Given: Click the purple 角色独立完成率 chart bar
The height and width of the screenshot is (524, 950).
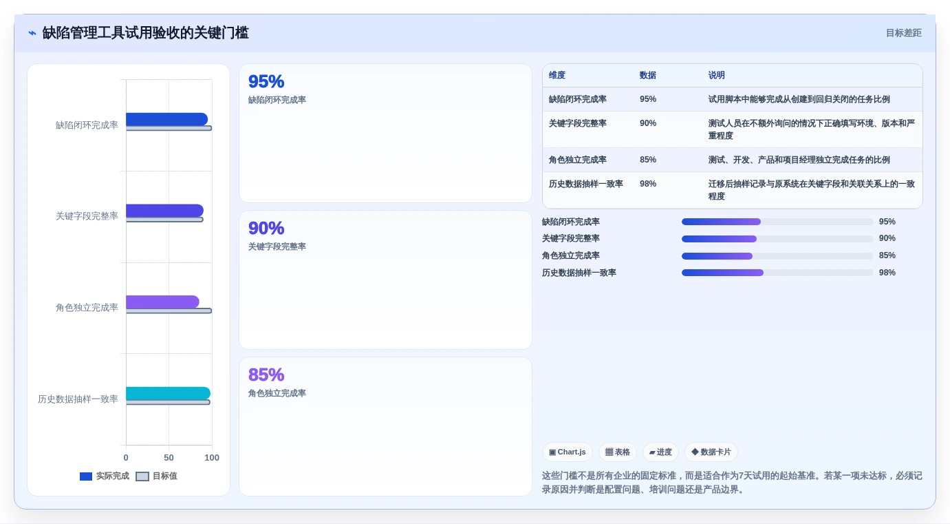Looking at the screenshot, I should point(162,302).
